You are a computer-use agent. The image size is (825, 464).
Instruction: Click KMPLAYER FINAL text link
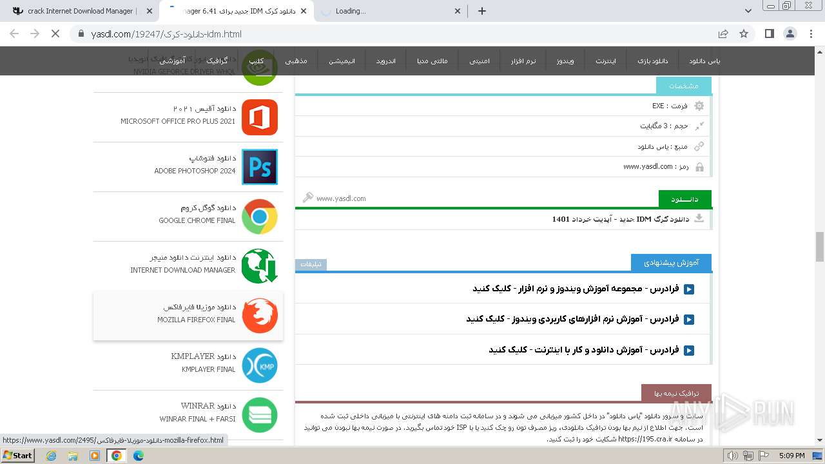tap(209, 369)
